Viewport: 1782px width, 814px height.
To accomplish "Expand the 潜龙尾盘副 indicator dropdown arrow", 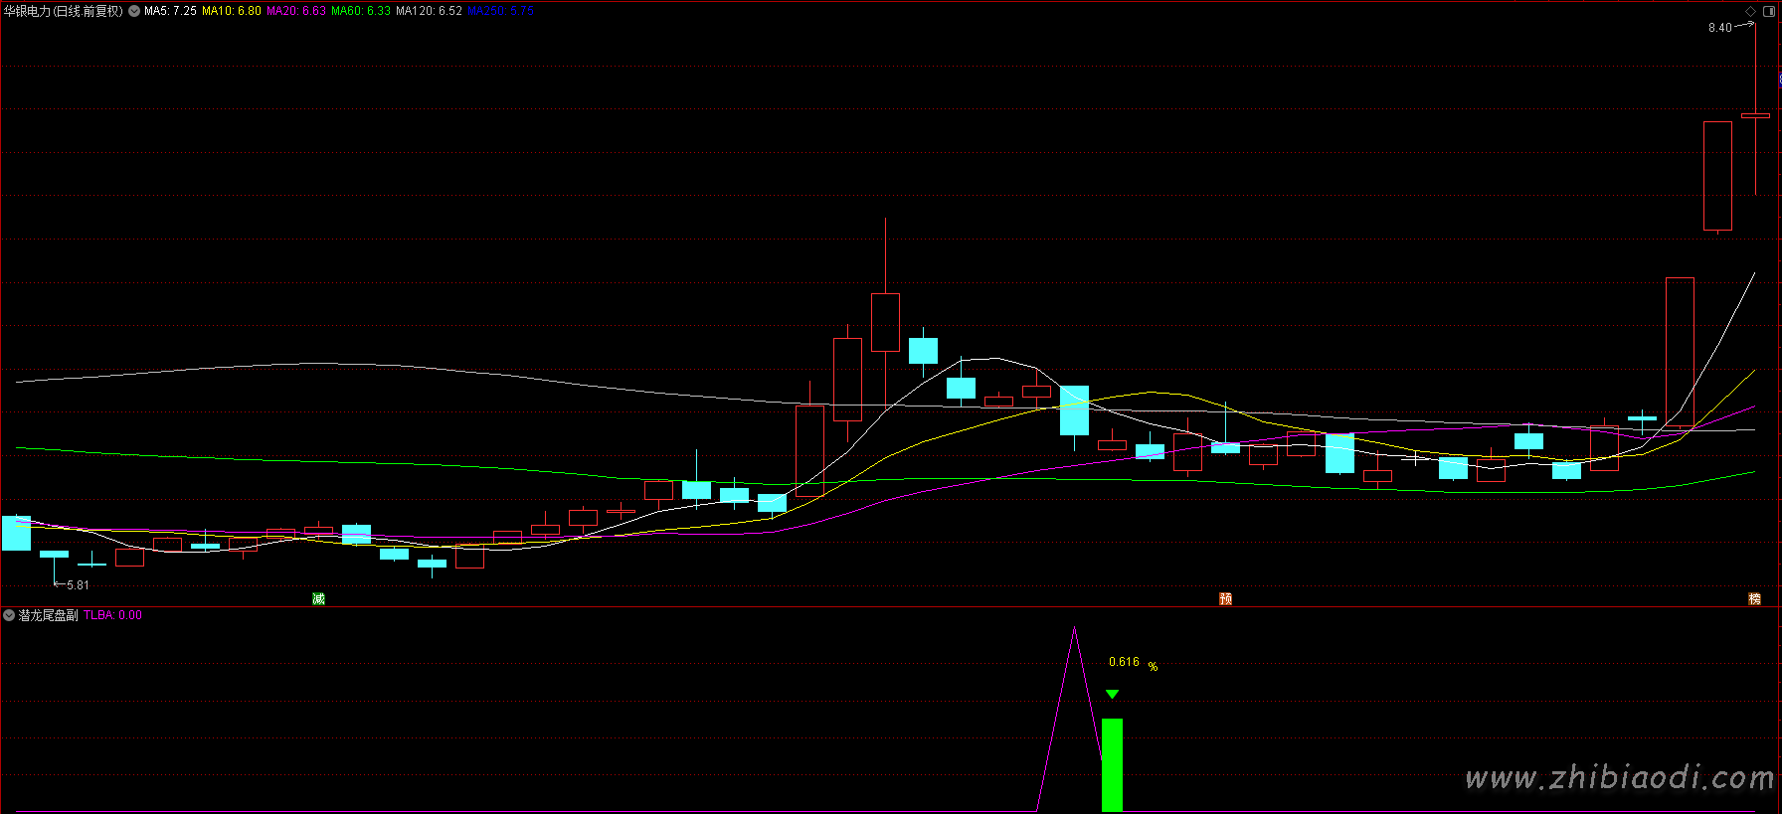I will click(x=9, y=615).
